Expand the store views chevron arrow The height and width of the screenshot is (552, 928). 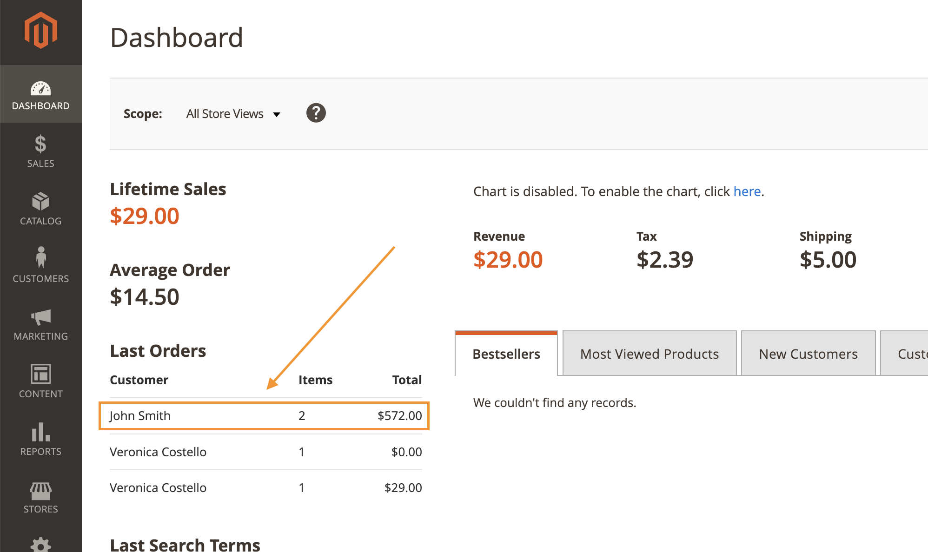click(277, 114)
